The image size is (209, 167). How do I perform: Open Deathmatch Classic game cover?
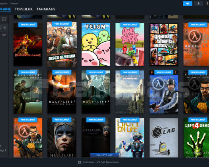28,45
